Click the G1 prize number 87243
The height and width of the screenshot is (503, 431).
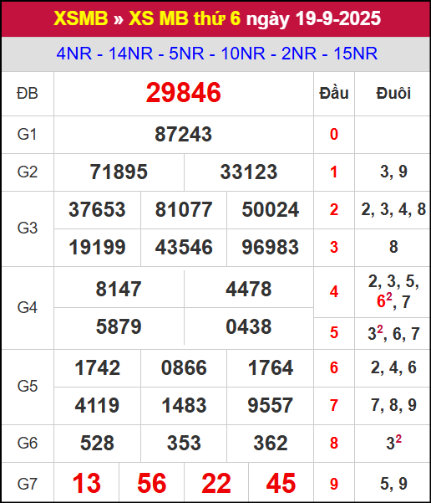(184, 134)
